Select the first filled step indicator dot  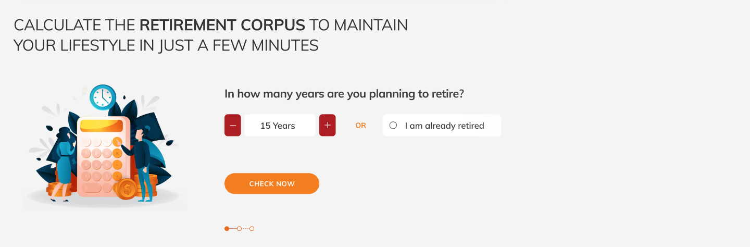point(227,228)
